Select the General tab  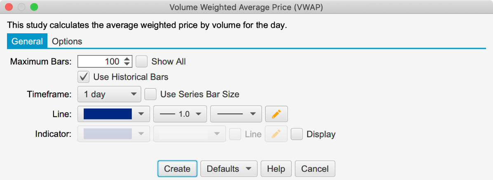point(27,42)
